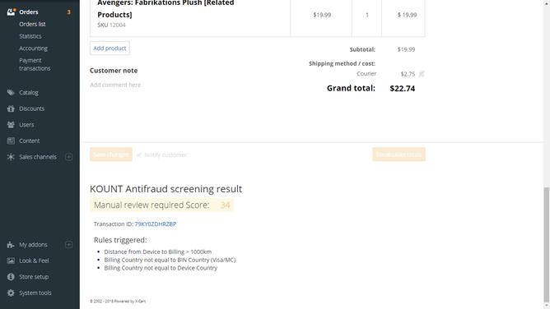
Task: Click the Sales channels icon
Action: (11, 157)
